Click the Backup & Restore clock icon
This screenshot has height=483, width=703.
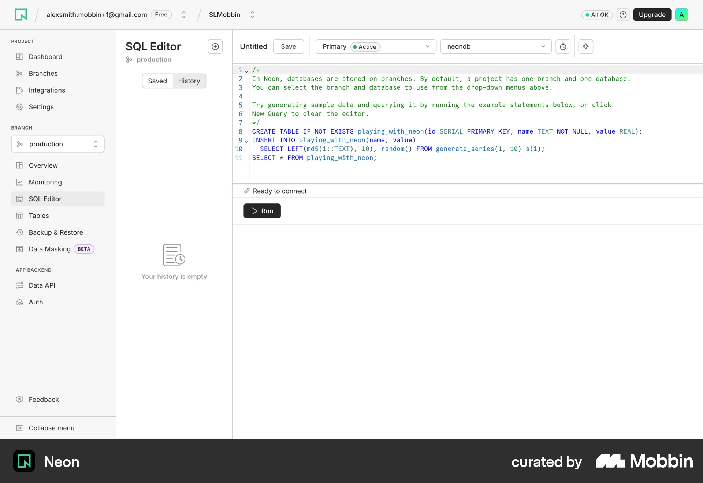(x=19, y=232)
